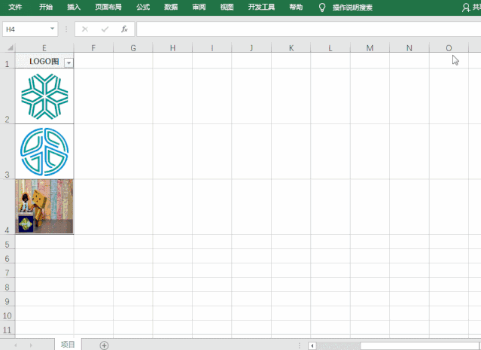The width and height of the screenshot is (481, 350).
Task: Click the Select All corner triangle
Action: click(9, 48)
